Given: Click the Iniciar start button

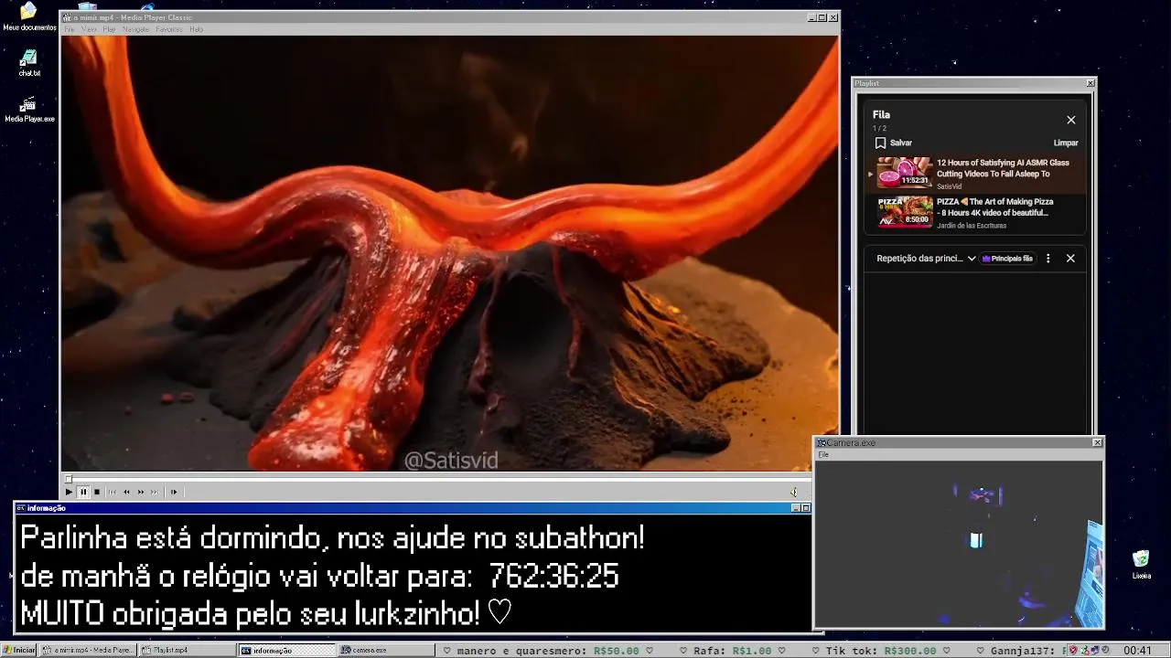Looking at the screenshot, I should click(18, 650).
